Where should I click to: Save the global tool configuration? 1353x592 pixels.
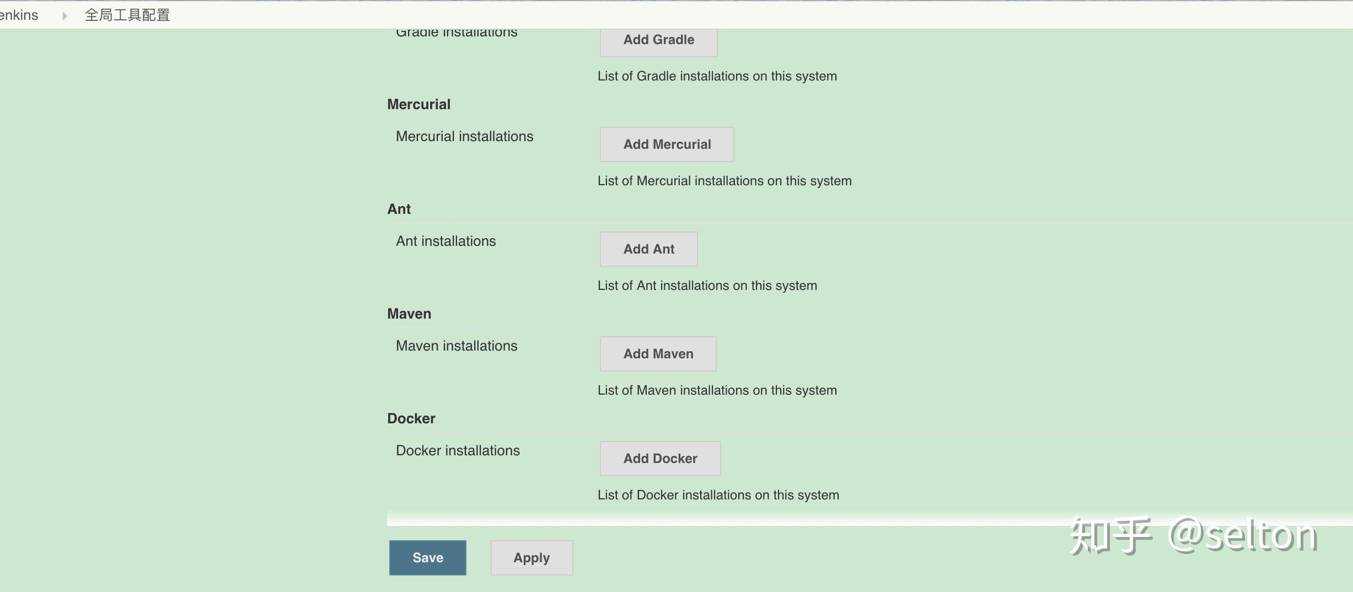tap(427, 558)
